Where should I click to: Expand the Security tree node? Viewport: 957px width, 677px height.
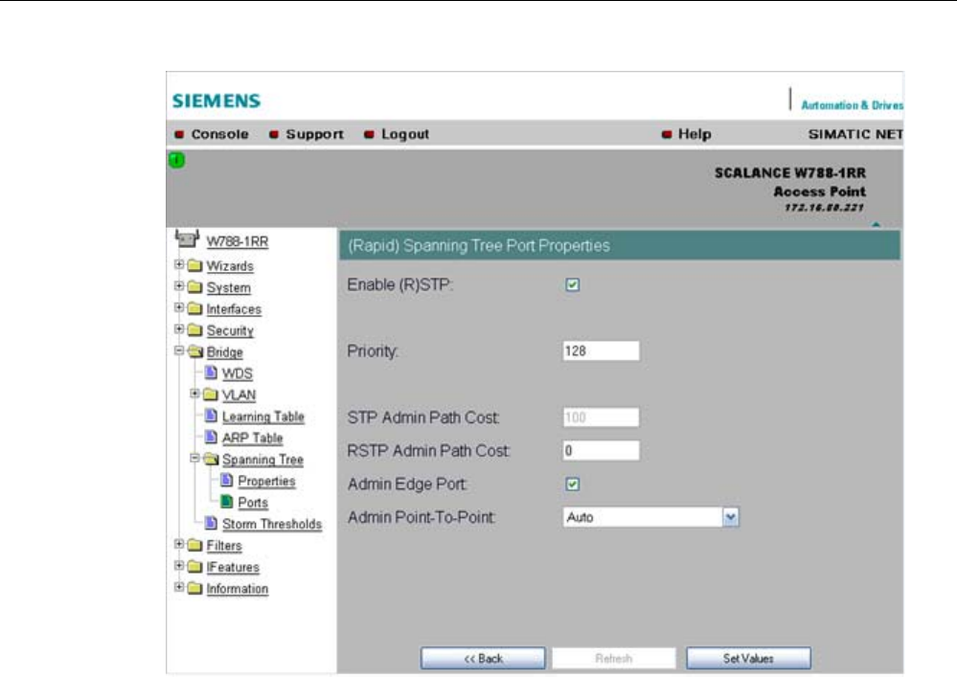pyautogui.click(x=179, y=329)
